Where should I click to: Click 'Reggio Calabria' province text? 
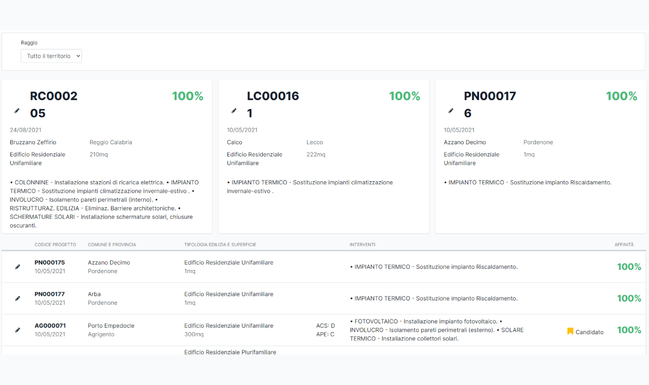pyautogui.click(x=111, y=142)
